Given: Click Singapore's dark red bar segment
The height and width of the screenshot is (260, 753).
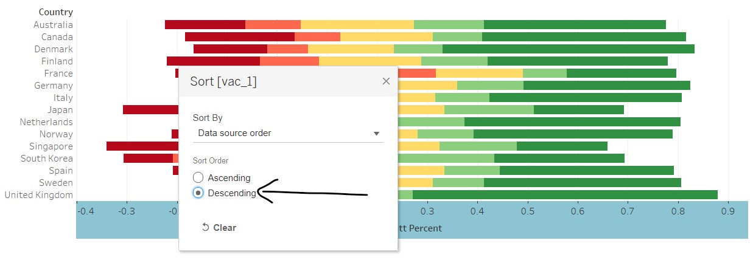Looking at the screenshot, I should [142, 146].
